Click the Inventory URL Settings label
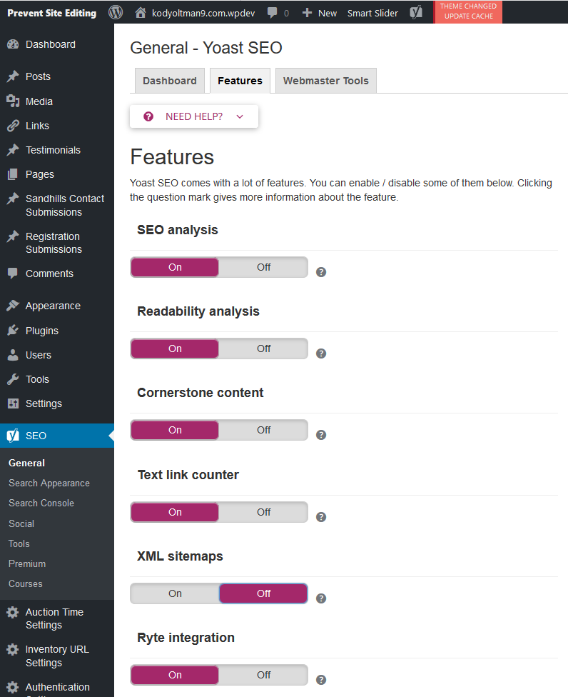 pyautogui.click(x=57, y=656)
